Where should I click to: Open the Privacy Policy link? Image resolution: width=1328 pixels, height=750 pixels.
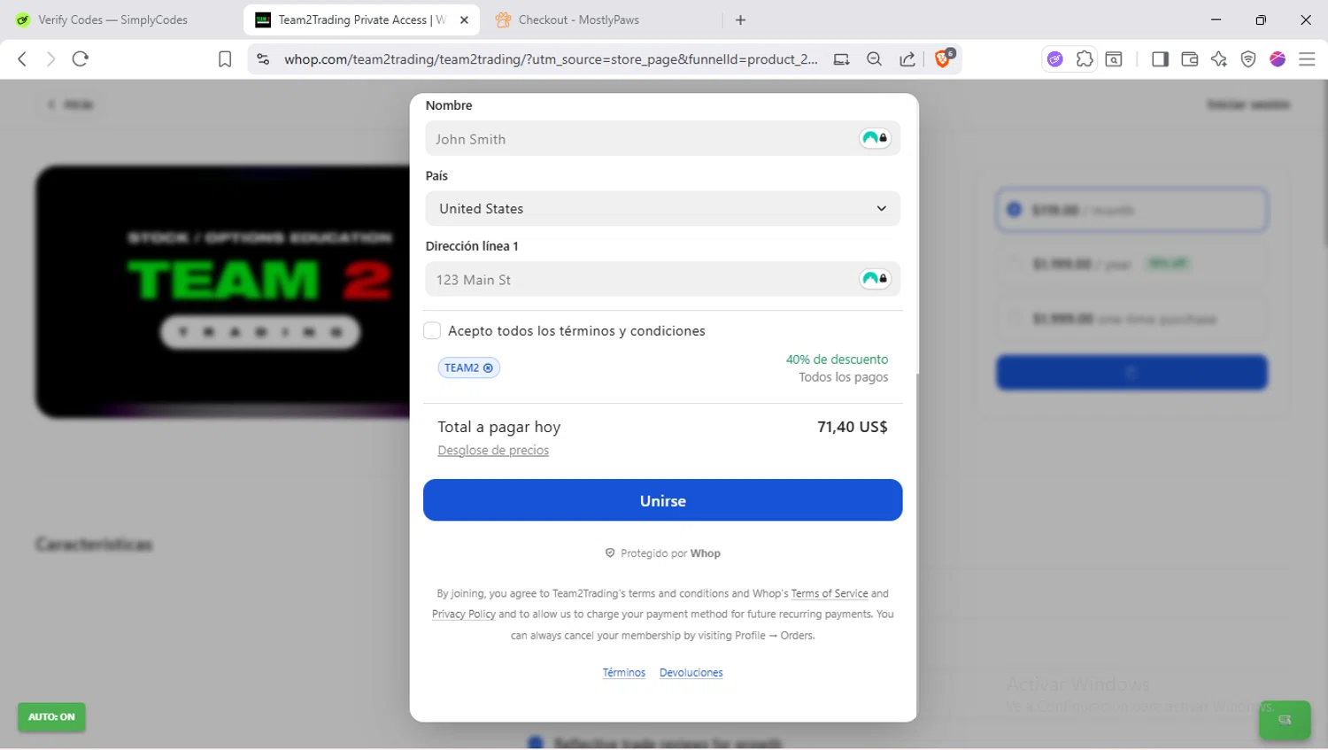coord(464,615)
